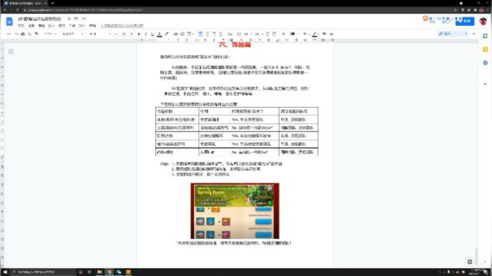Apply the numbered list icon

point(257,34)
